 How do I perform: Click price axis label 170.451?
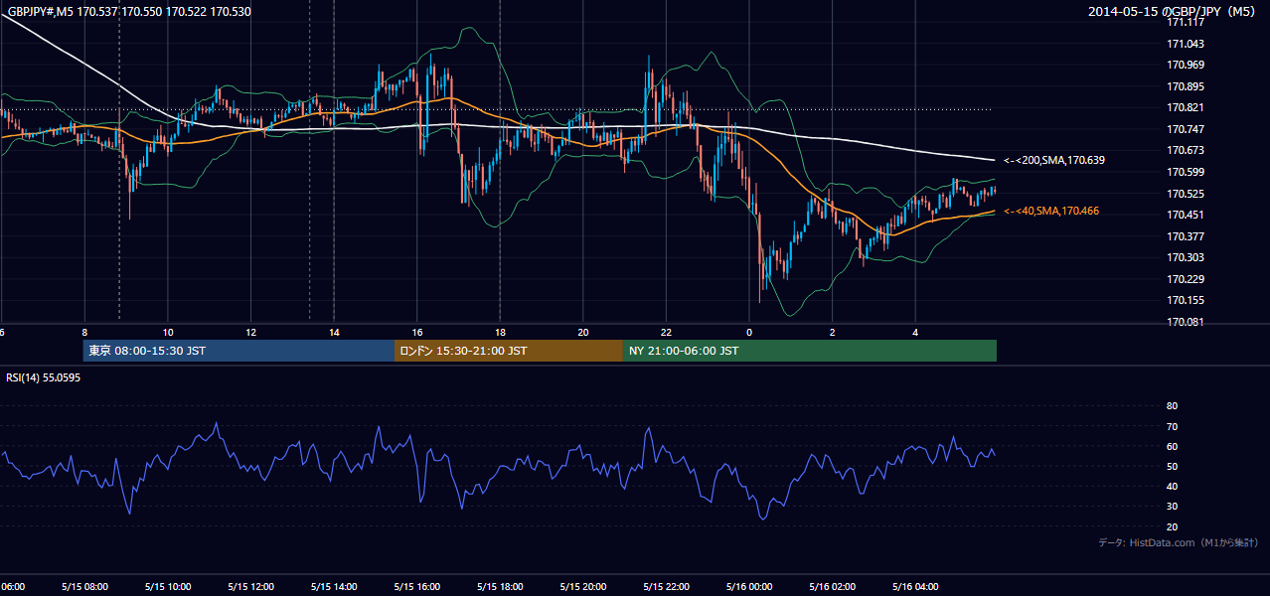click(1186, 215)
